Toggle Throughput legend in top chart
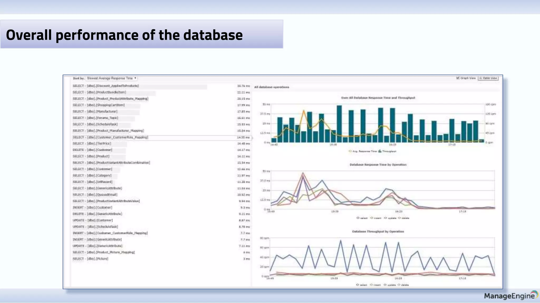Screen dimensions: 540x303 tap(387, 151)
